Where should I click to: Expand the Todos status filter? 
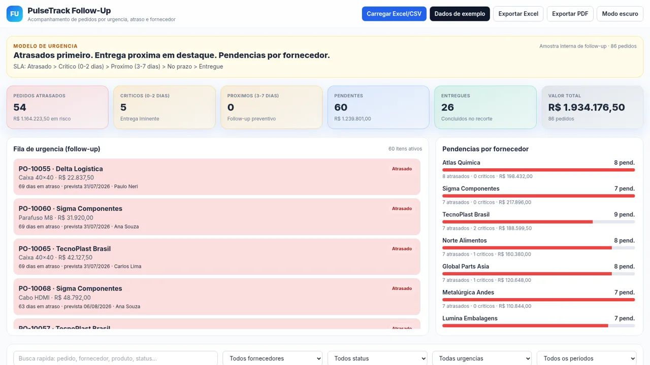click(377, 358)
